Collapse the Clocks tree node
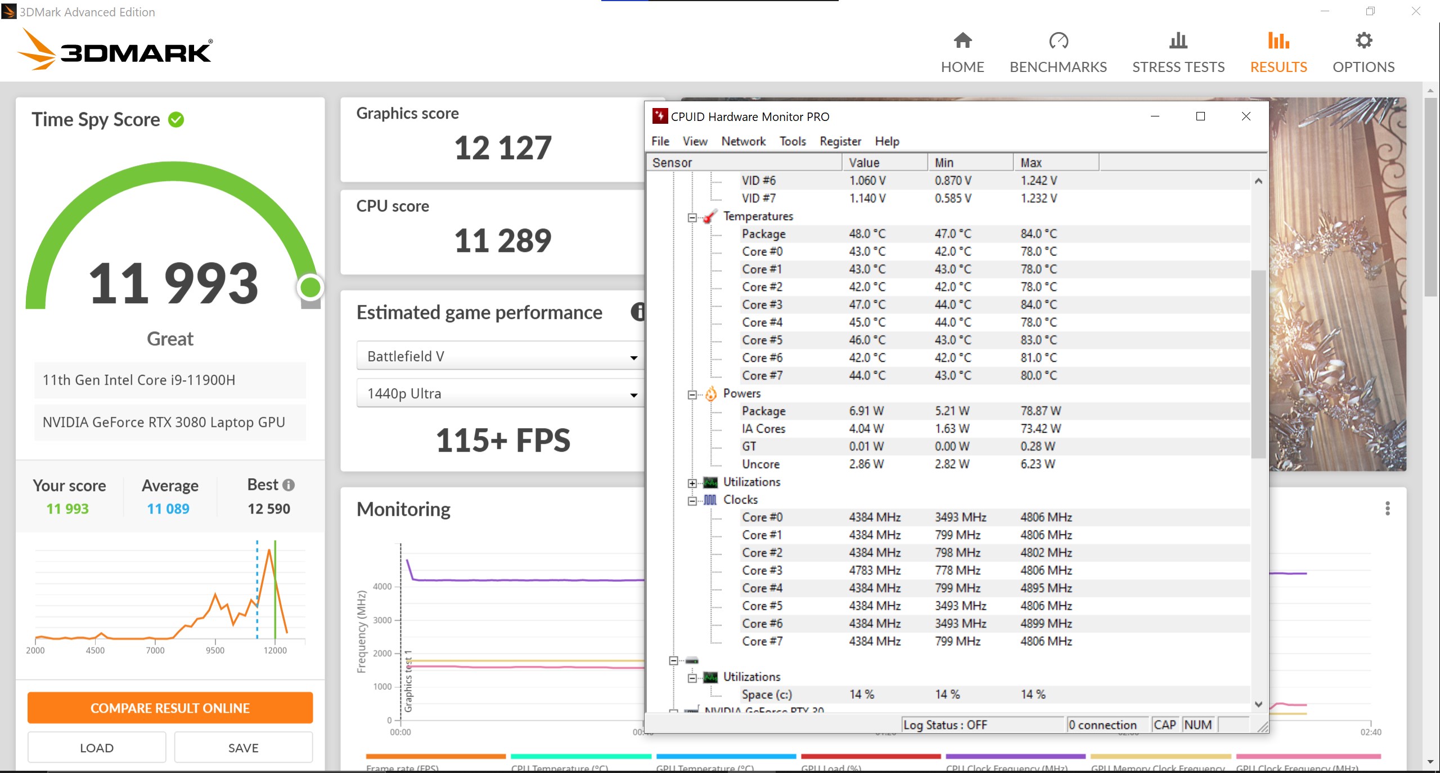Screen dimensions: 1440x773 point(692,501)
